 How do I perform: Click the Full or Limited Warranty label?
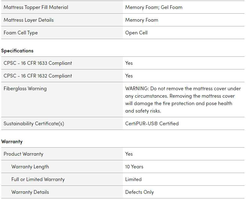(38, 179)
